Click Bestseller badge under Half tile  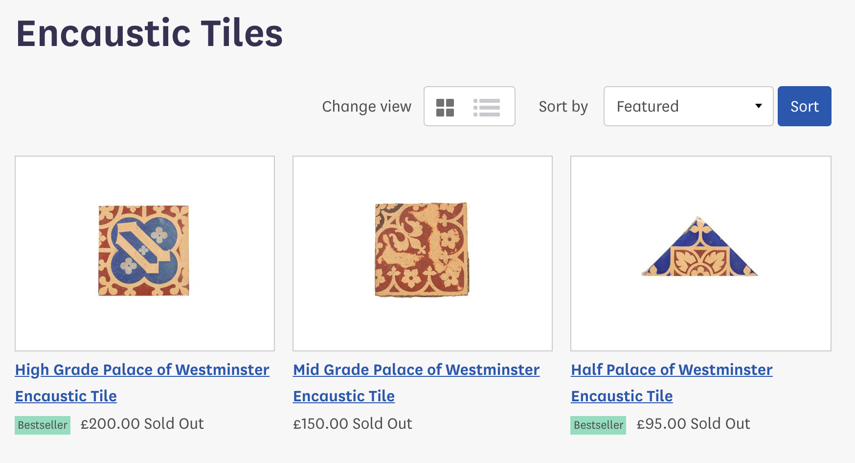pos(598,425)
